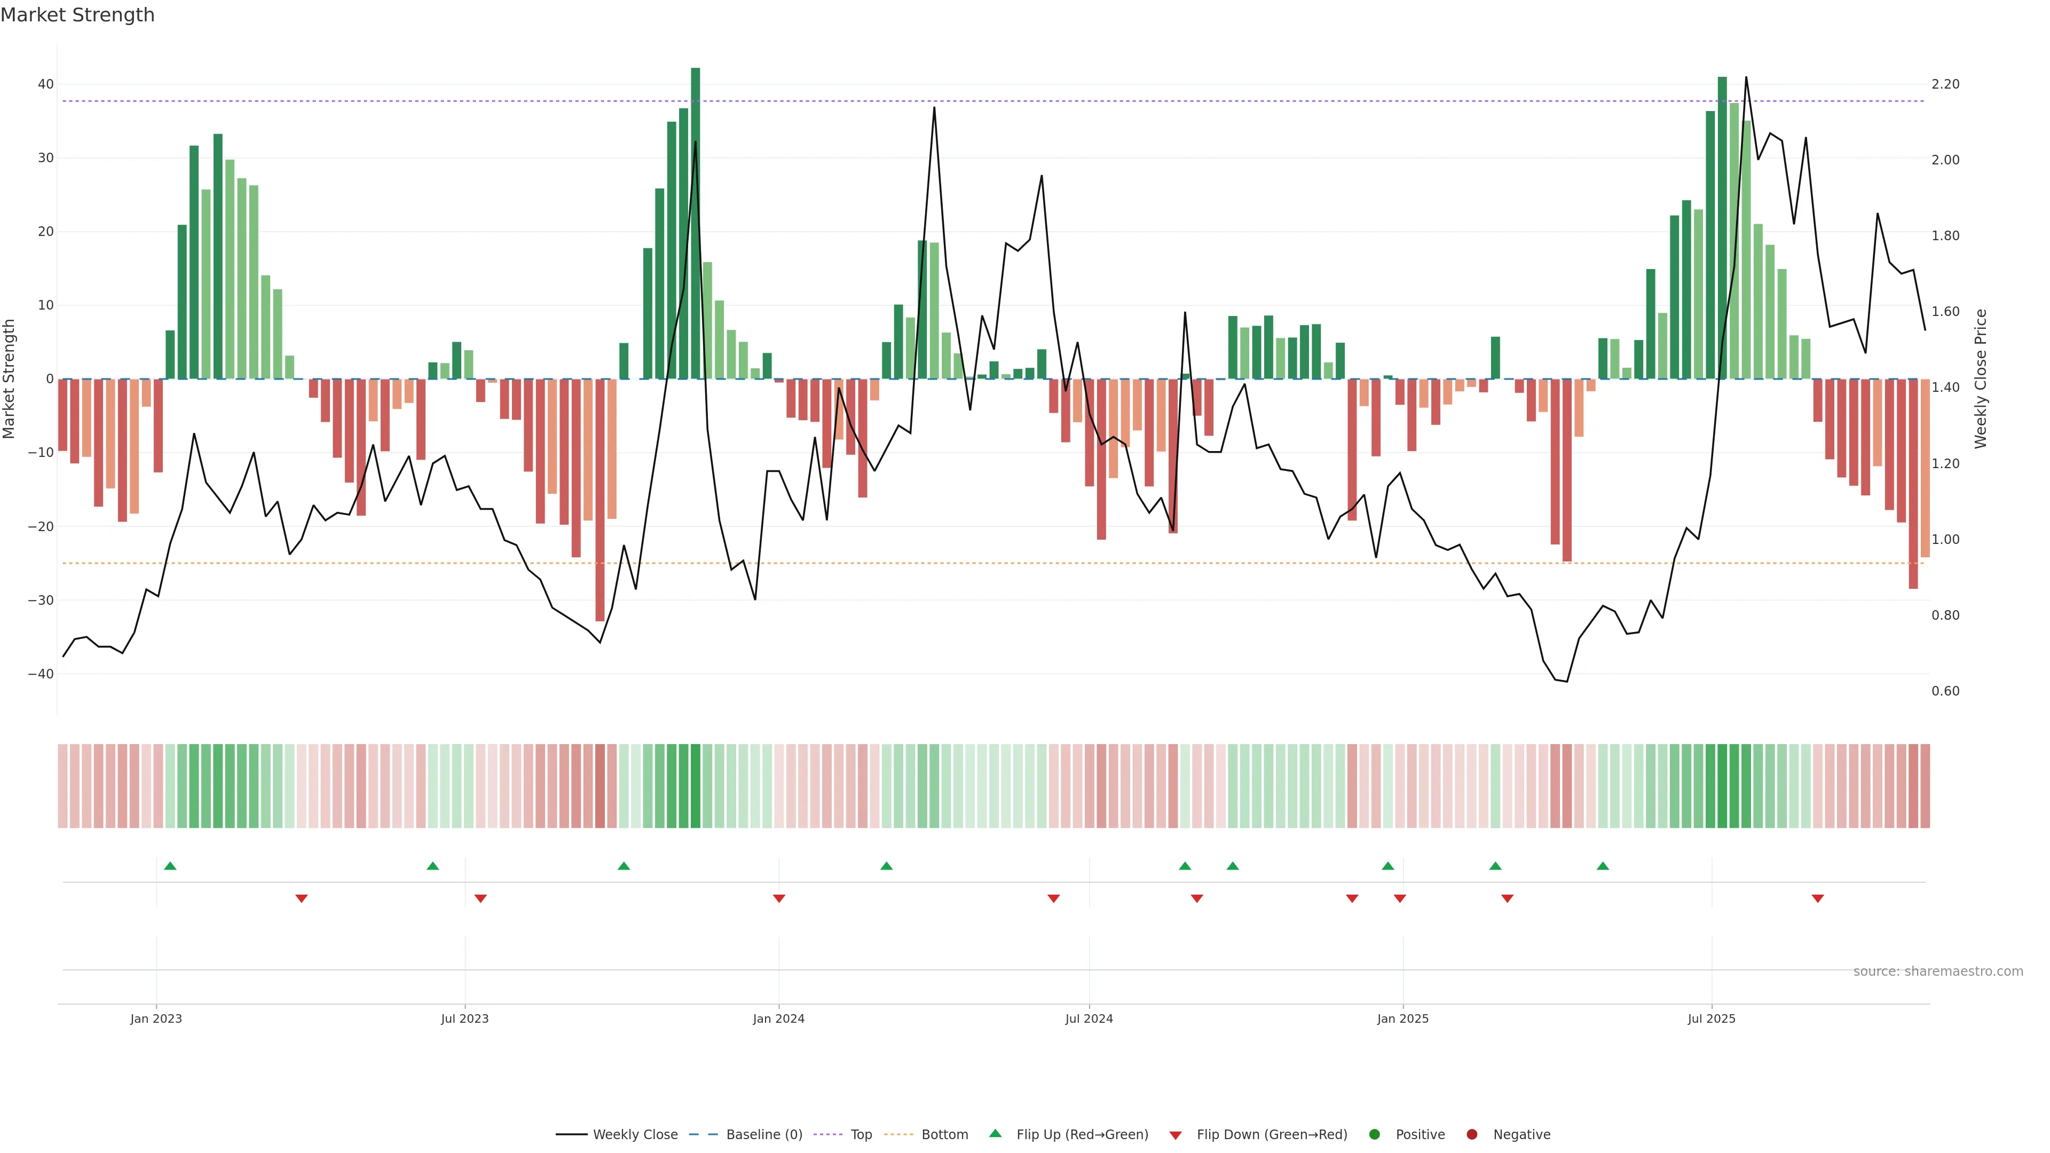Screen dimensions: 2050x1153
Task: Click the leftmost red flip-down triangle marker
Action: click(x=302, y=898)
